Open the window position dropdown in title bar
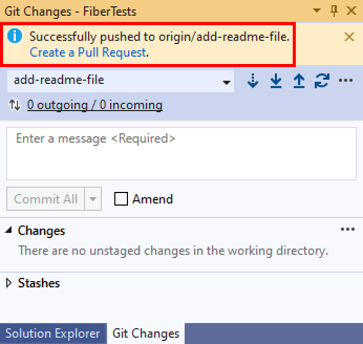The width and height of the screenshot is (363, 344). (x=316, y=10)
